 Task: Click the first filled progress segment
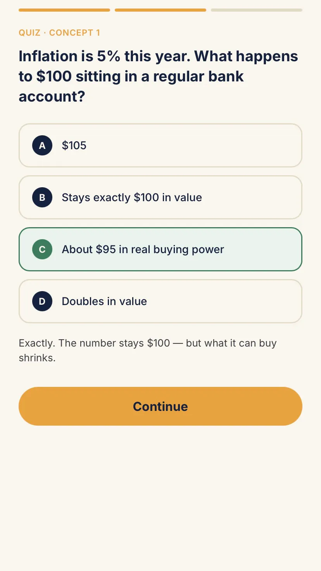(64, 10)
